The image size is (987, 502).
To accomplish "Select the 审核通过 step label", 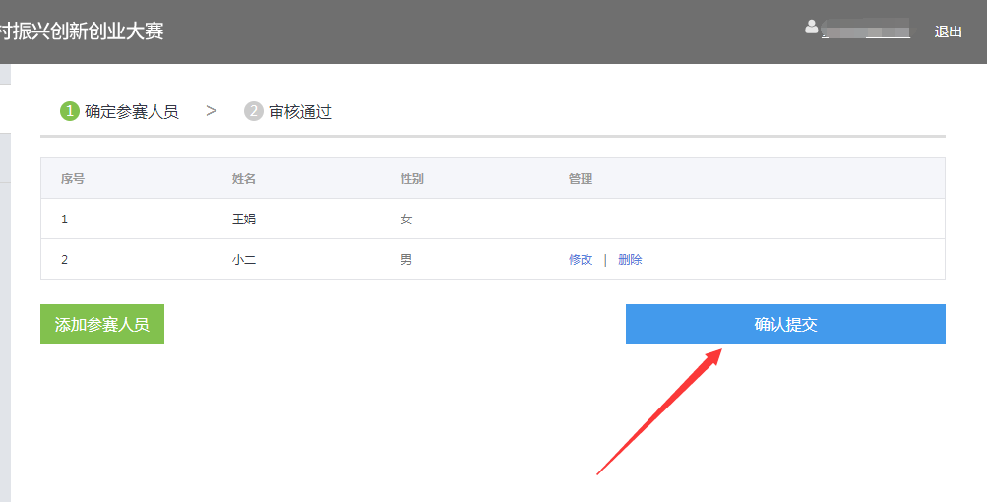I will coord(300,112).
